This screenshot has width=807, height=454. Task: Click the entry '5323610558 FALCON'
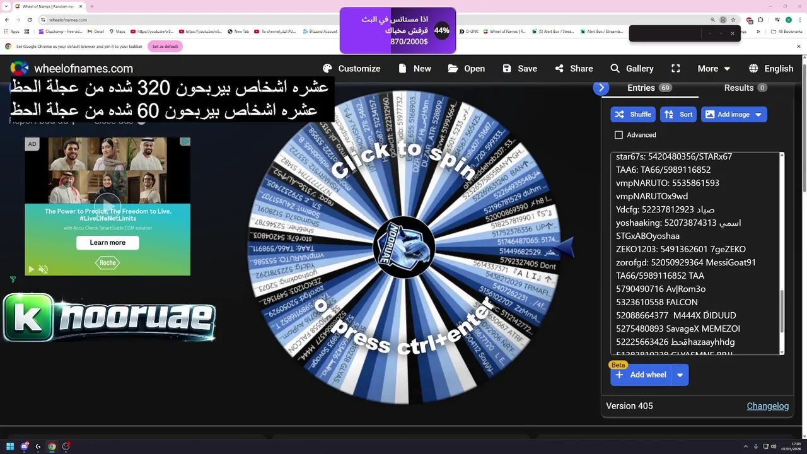pyautogui.click(x=657, y=302)
